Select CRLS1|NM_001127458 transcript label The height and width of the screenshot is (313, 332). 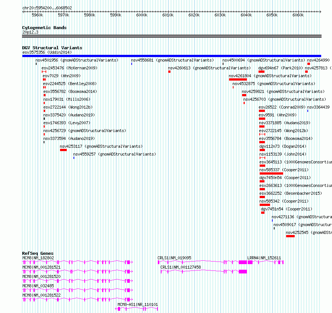pos(181,267)
